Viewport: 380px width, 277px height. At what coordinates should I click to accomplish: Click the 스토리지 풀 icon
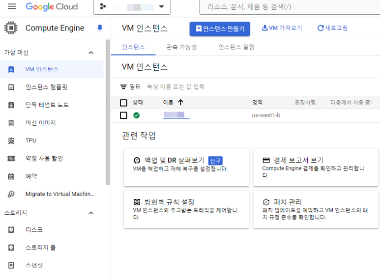click(11, 248)
